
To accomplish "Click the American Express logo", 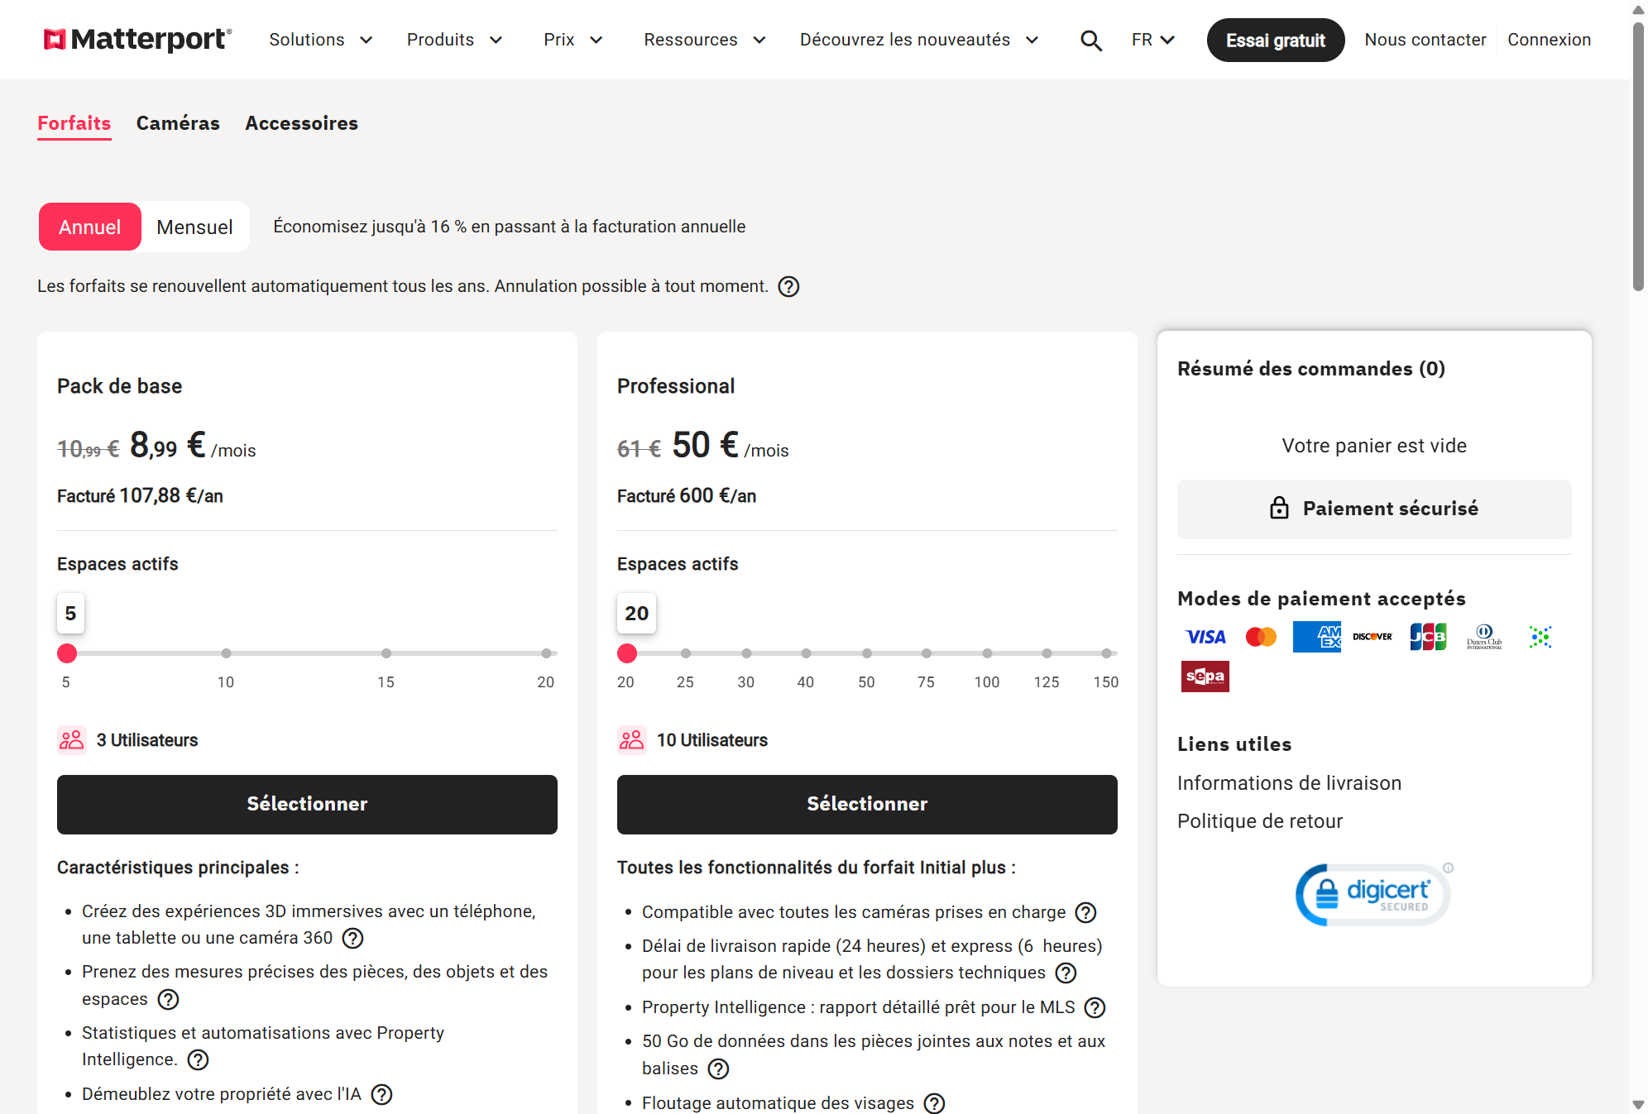I will (x=1317, y=637).
